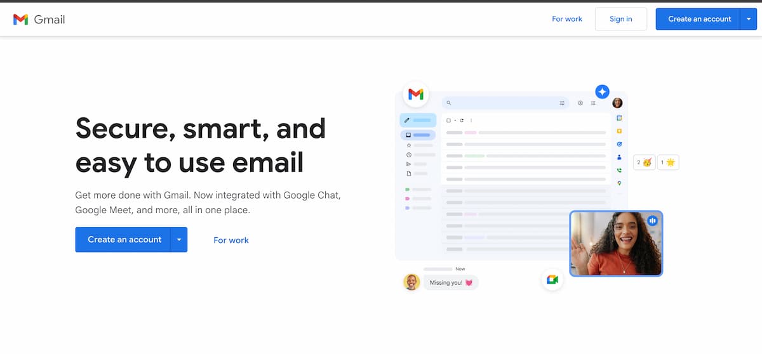
Task: Open the For work link in header
Action: tap(567, 19)
